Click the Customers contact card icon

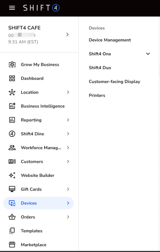[12, 161]
